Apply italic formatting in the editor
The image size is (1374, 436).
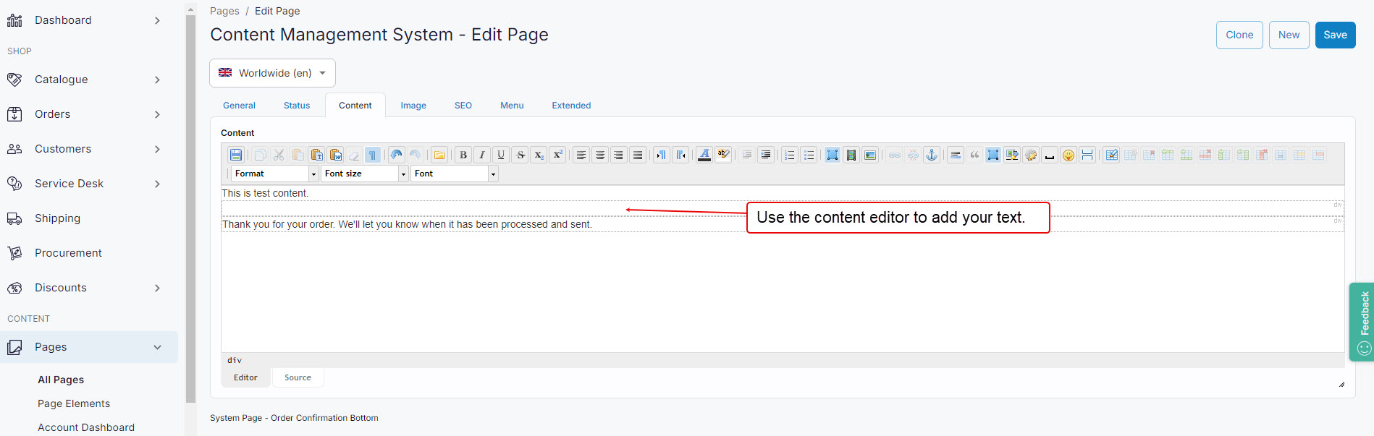482,155
